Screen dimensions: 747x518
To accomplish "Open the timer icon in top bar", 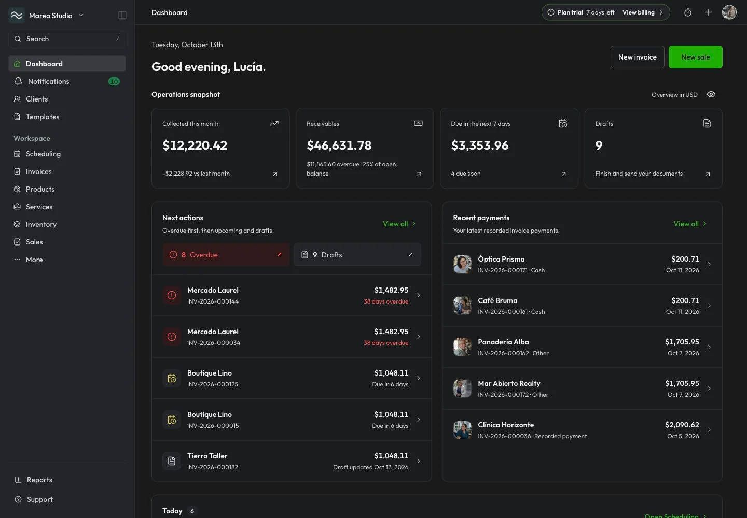I will (688, 12).
